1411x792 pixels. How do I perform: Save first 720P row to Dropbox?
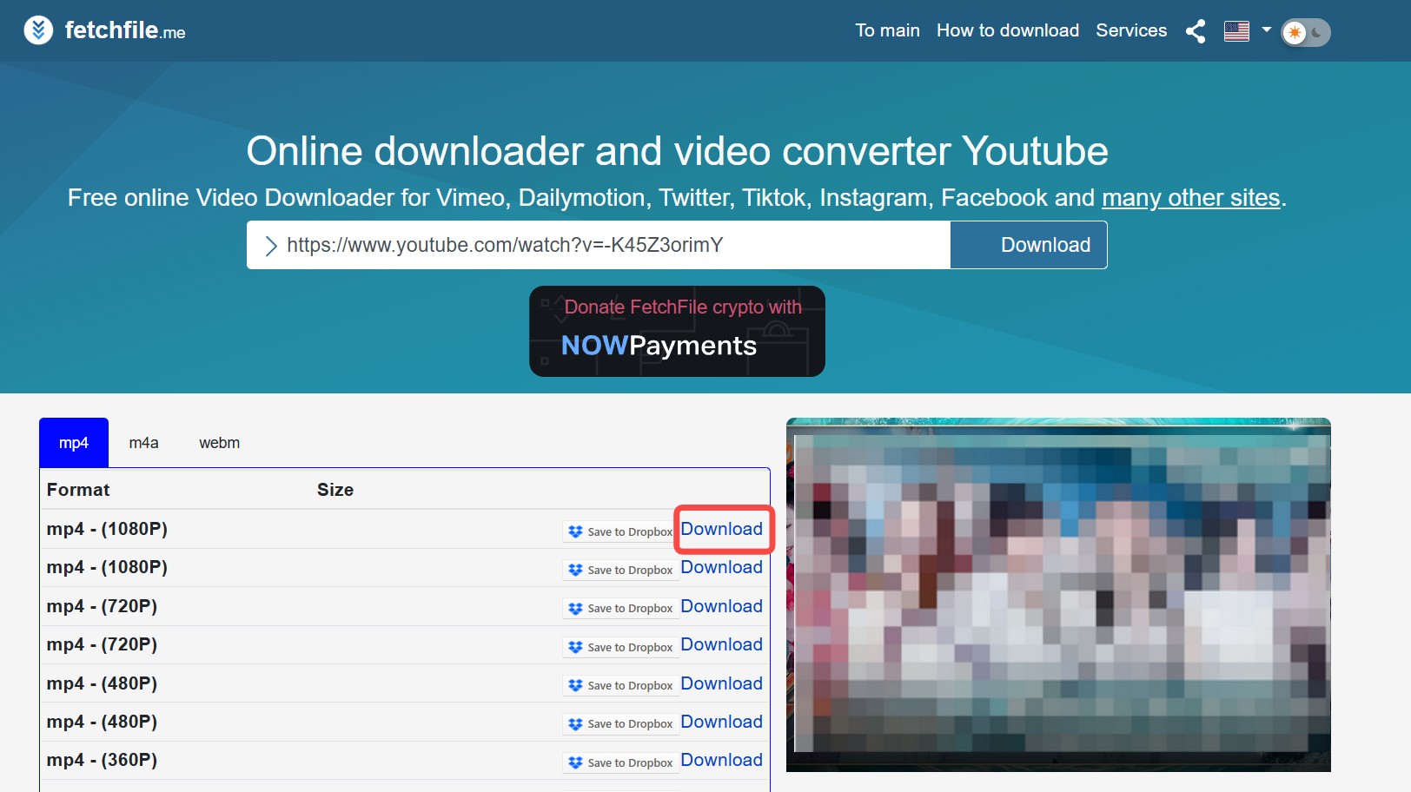pos(619,608)
